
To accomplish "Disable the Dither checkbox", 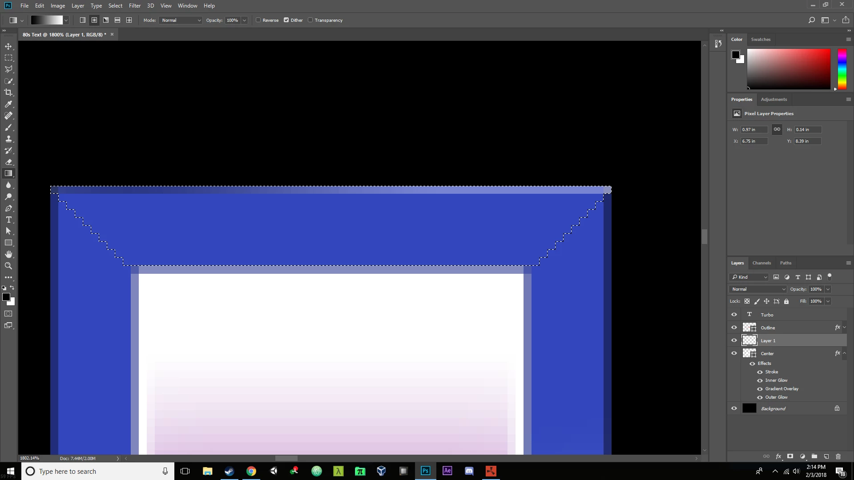I will click(x=286, y=20).
